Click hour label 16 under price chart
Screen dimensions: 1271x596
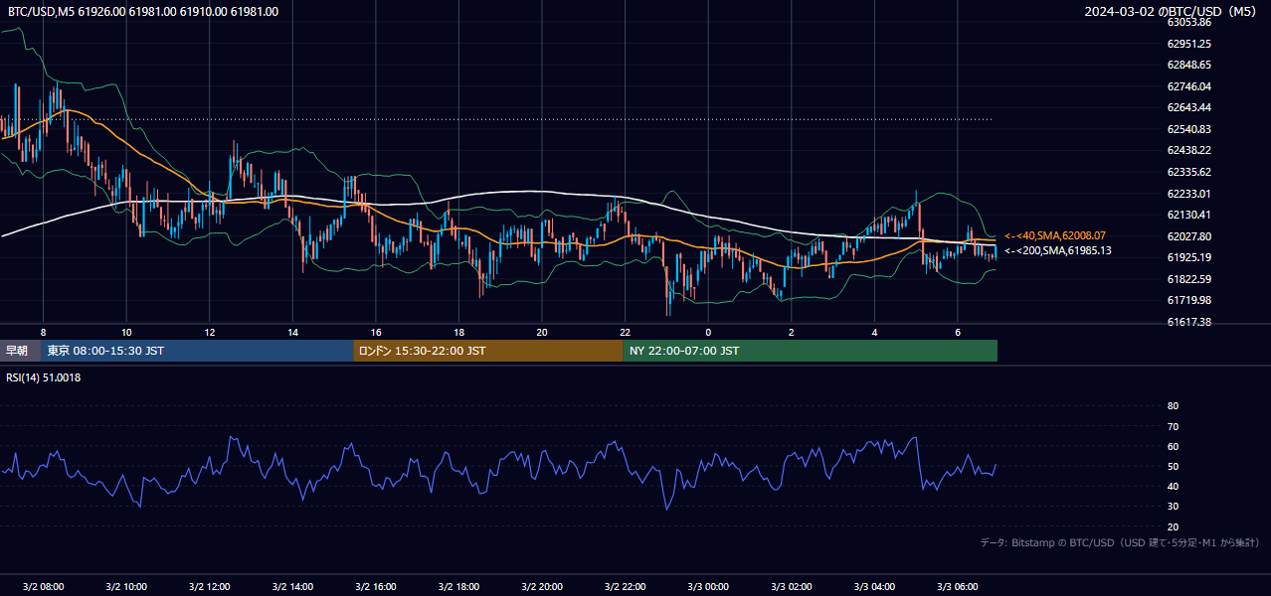pyautogui.click(x=376, y=332)
